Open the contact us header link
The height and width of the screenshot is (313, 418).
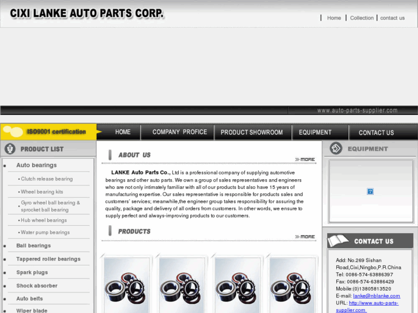click(x=392, y=18)
